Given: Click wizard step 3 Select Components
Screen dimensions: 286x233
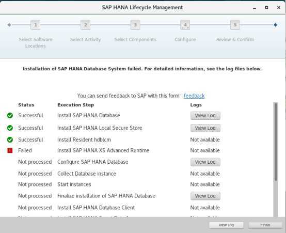Looking at the screenshot, I should [x=135, y=25].
